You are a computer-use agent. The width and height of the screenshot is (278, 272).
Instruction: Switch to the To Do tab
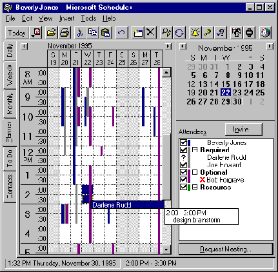[x=10, y=159]
